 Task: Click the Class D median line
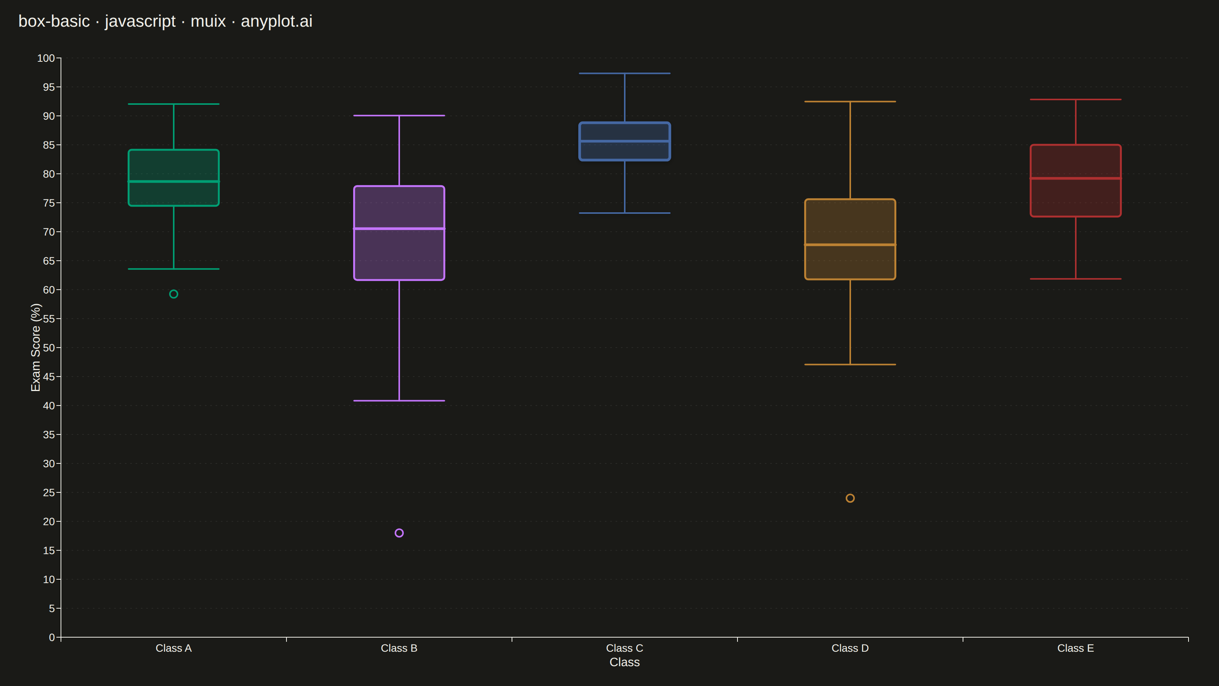click(x=850, y=245)
